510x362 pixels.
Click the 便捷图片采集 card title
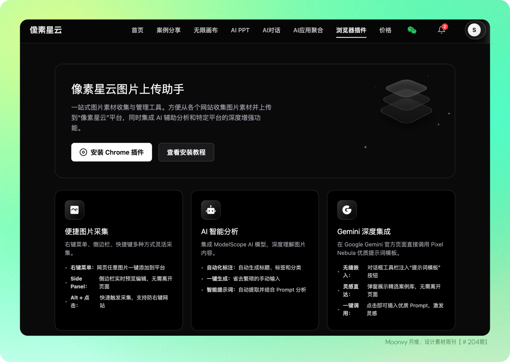click(87, 232)
